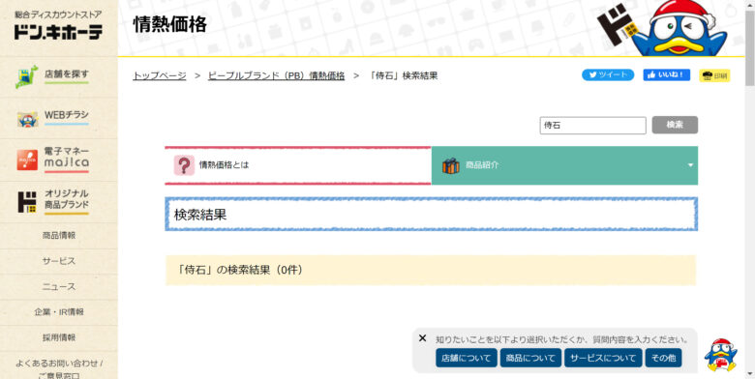Open the store finder map icon

[x=26, y=77]
